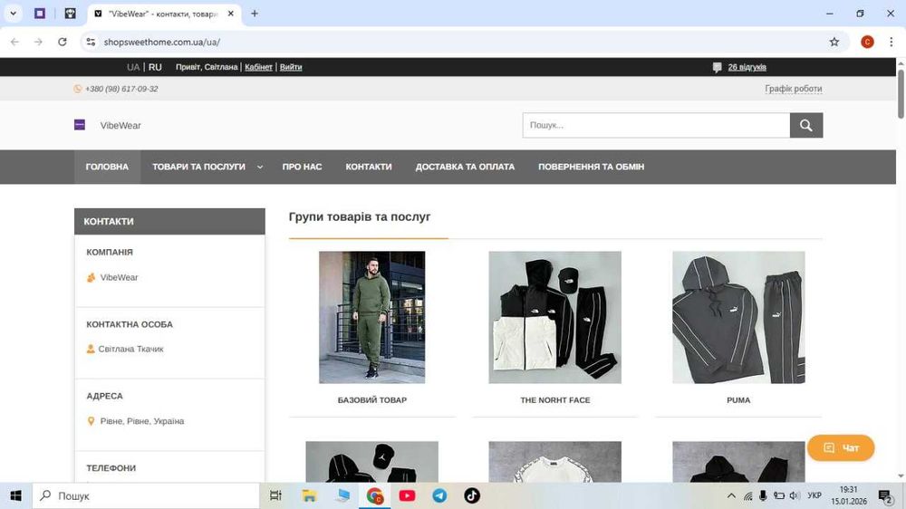Click the Chrome taskbar icon
This screenshot has height=509, width=906.
pos(374,495)
